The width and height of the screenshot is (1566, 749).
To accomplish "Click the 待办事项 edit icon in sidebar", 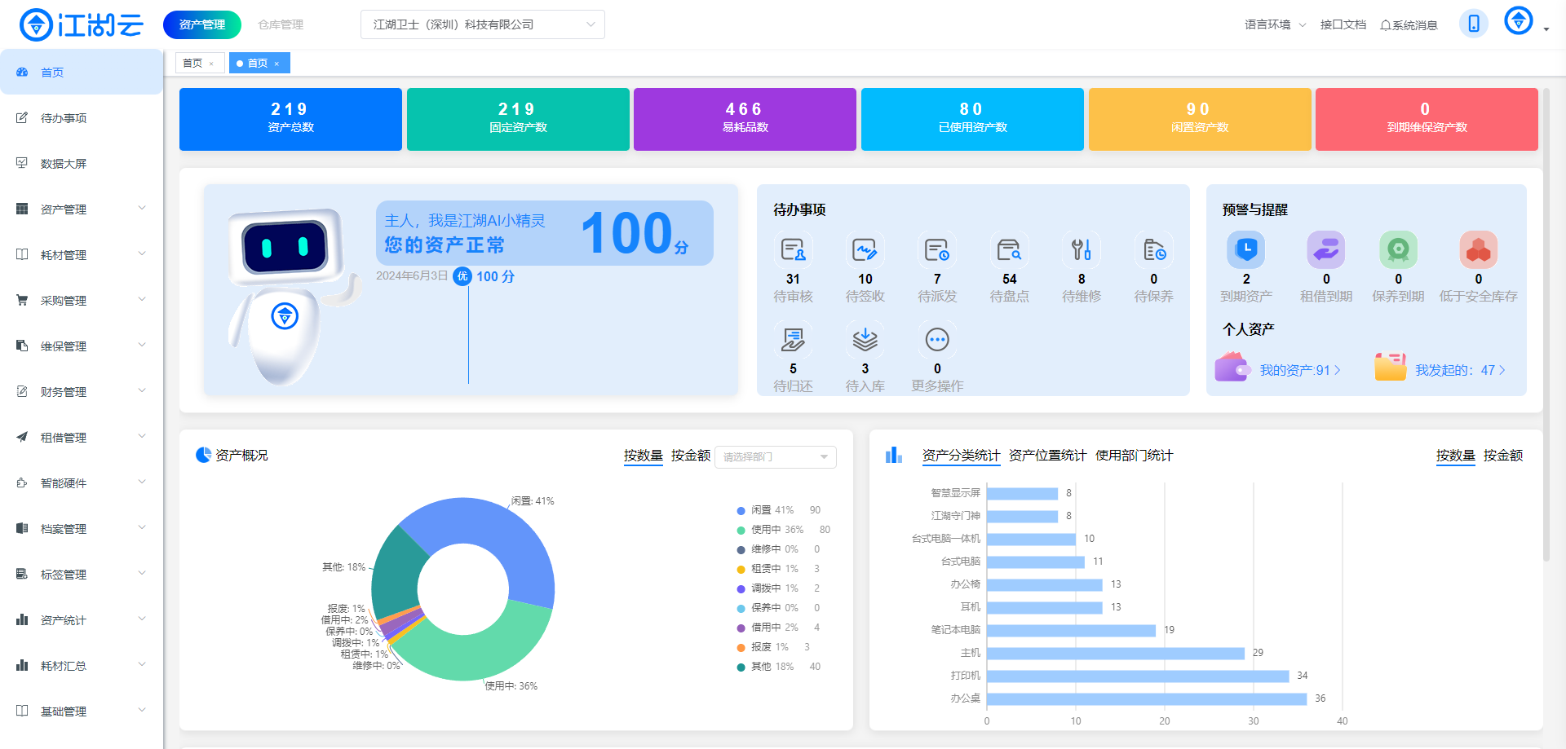I will pos(22,118).
